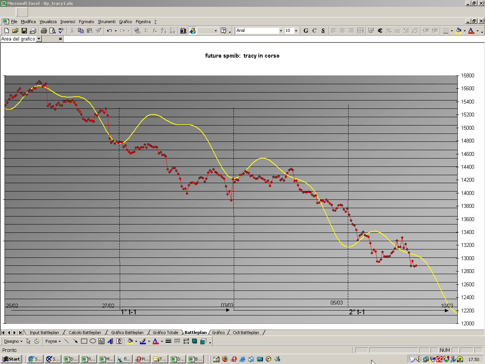485x364 pixels.
Task: Click the Merge and Center icon
Action: click(360, 31)
